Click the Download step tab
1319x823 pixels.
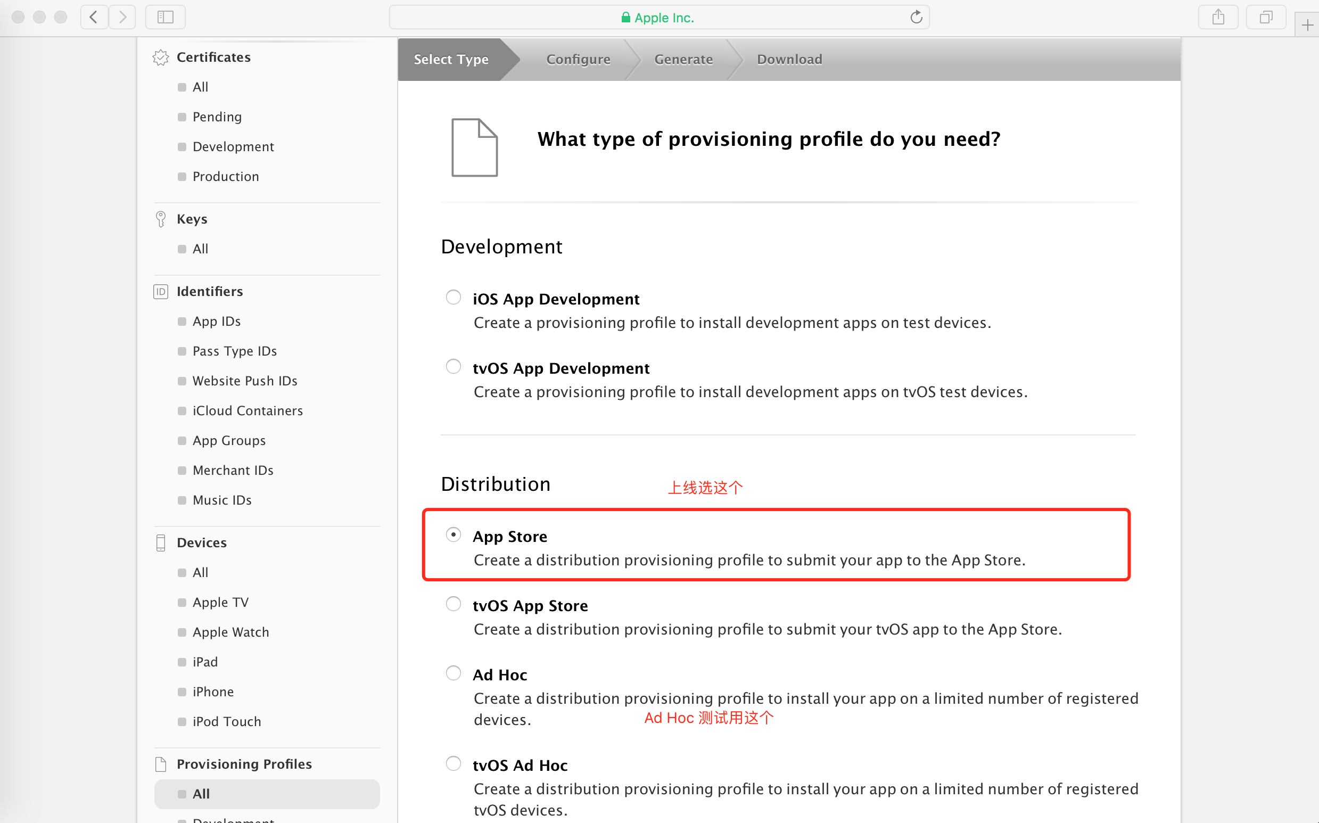(789, 59)
